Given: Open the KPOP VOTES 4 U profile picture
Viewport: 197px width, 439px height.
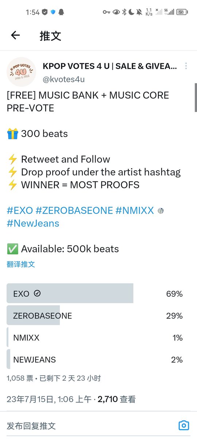Looking at the screenshot, I should tap(22, 72).
